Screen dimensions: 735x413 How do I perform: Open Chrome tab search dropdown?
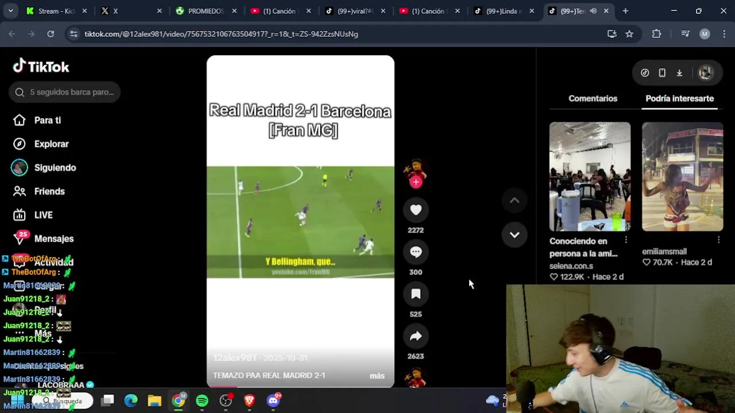[x=10, y=11]
